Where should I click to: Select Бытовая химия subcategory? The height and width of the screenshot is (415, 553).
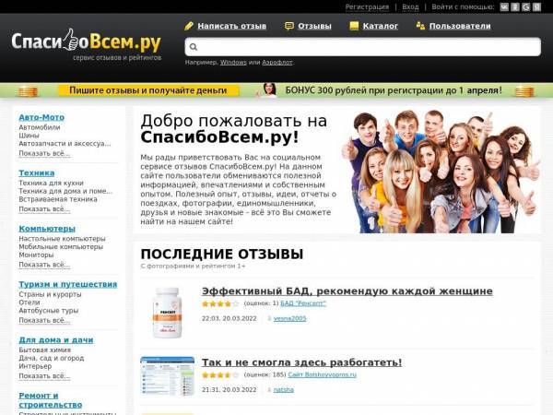tap(45, 350)
